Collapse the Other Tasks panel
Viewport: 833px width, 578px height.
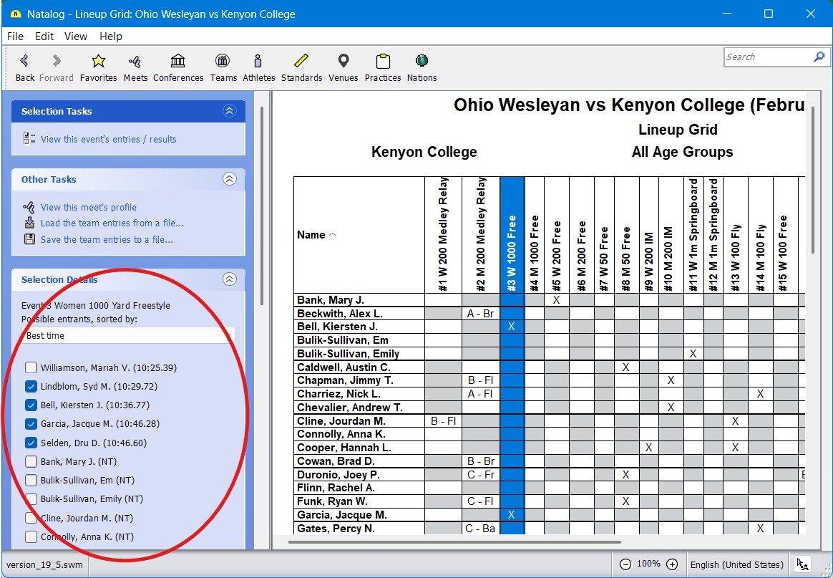point(229,179)
